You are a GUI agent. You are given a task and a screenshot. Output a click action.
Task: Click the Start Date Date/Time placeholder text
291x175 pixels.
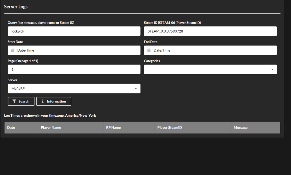tap(26, 50)
